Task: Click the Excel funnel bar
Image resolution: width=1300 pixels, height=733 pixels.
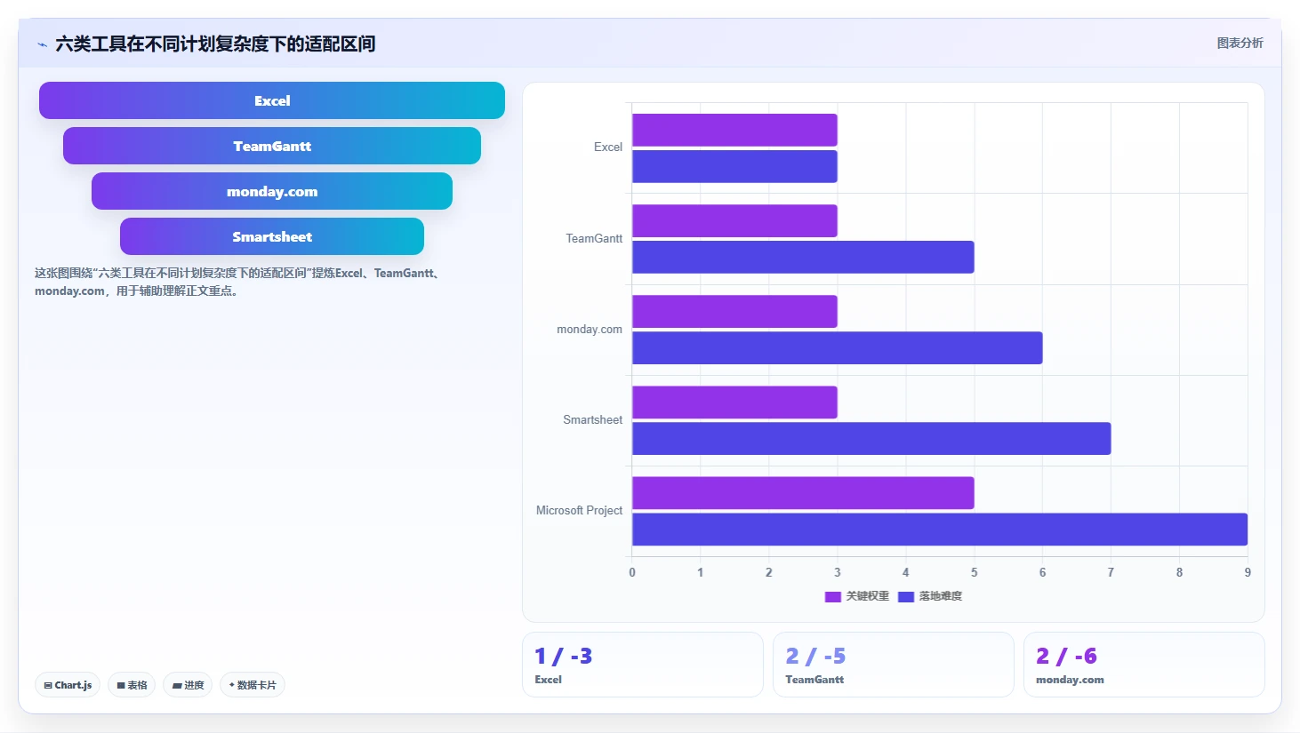Action: pos(272,100)
